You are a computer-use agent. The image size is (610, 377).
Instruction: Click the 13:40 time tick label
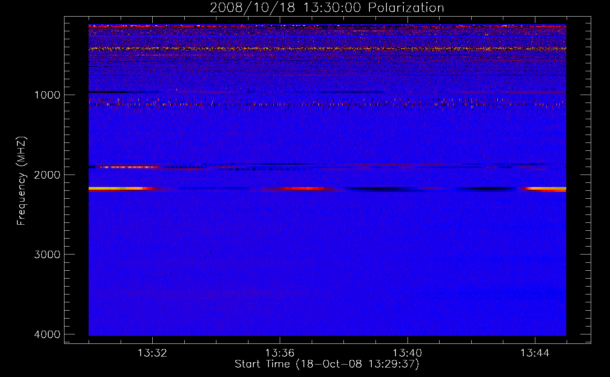(x=407, y=353)
